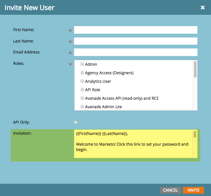Click the '{{FirstName}} {{LastName}},' invitation line
Image resolution: width=211 pixels, height=196 pixels.
pos(102,134)
